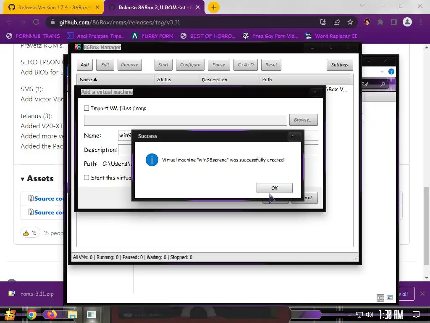Image resolution: width=430 pixels, height=323 pixels.
Task: Open Chrome from the taskbar
Action: [31, 315]
